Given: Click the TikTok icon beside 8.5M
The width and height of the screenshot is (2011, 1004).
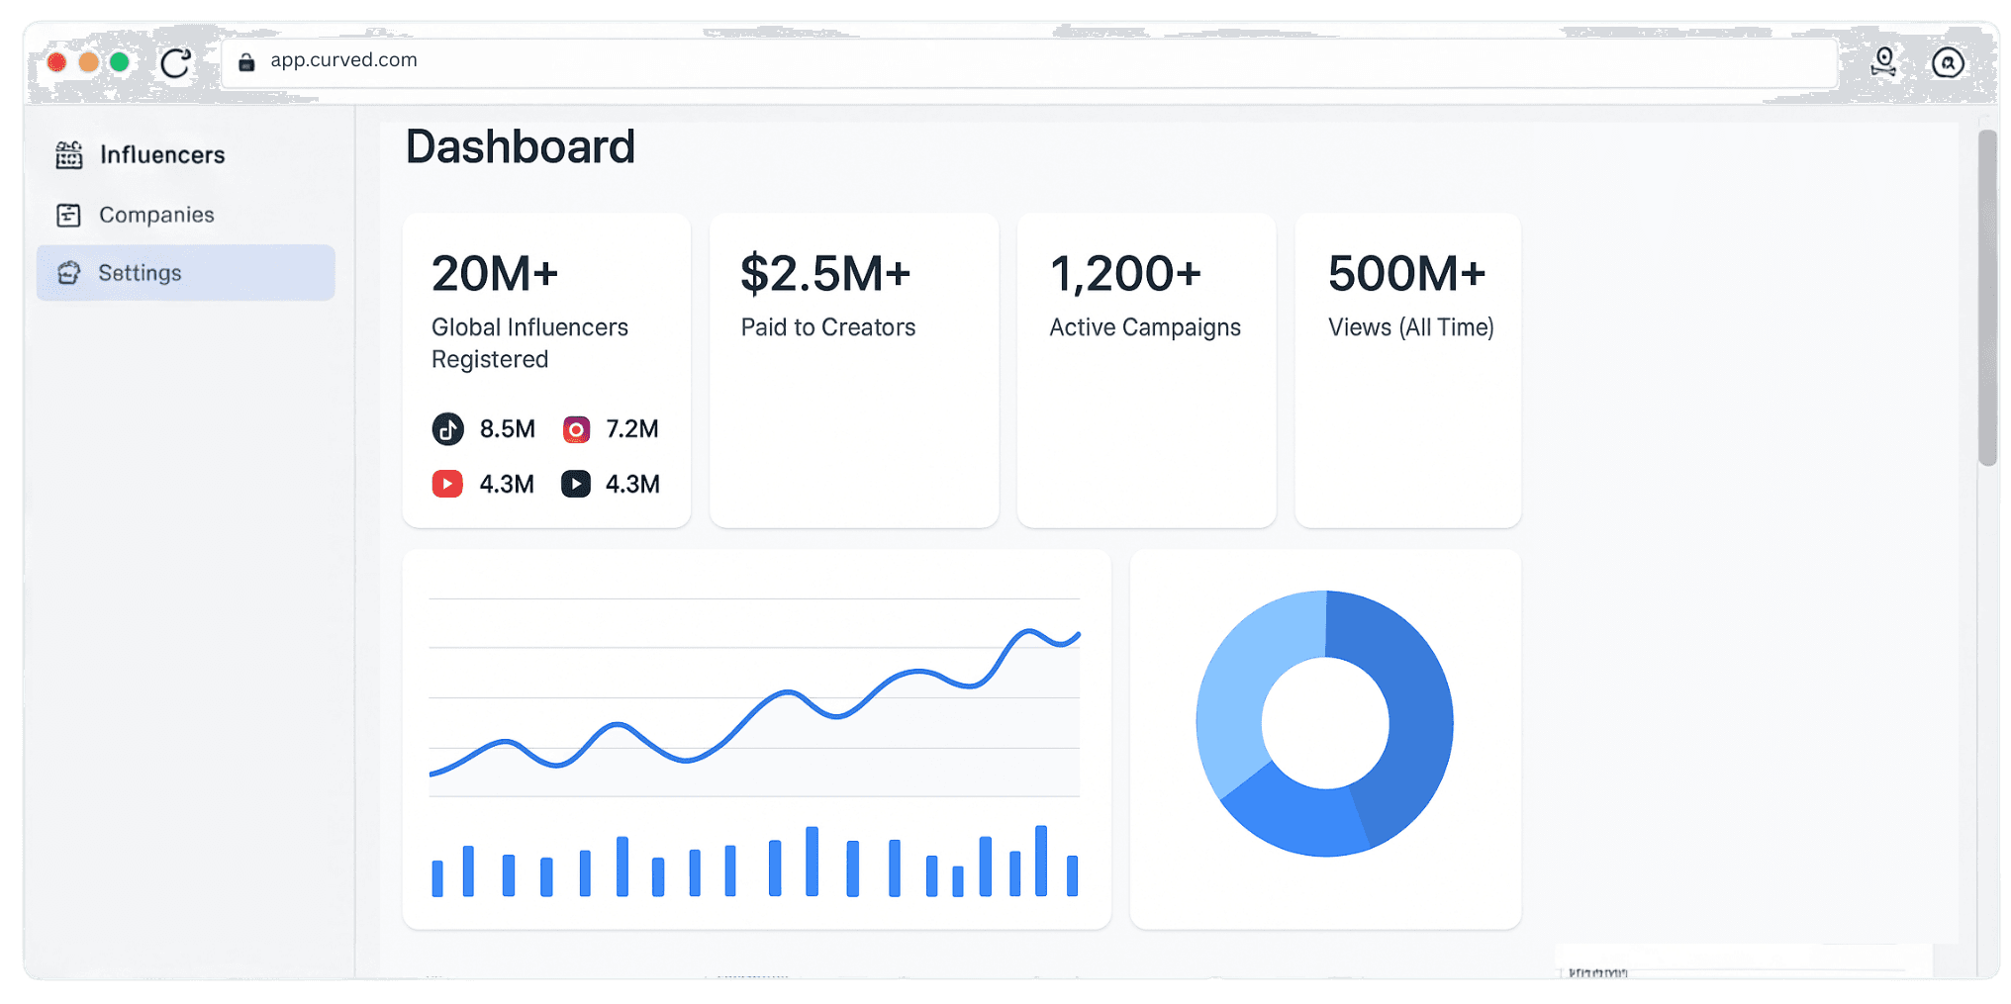Looking at the screenshot, I should pos(448,429).
